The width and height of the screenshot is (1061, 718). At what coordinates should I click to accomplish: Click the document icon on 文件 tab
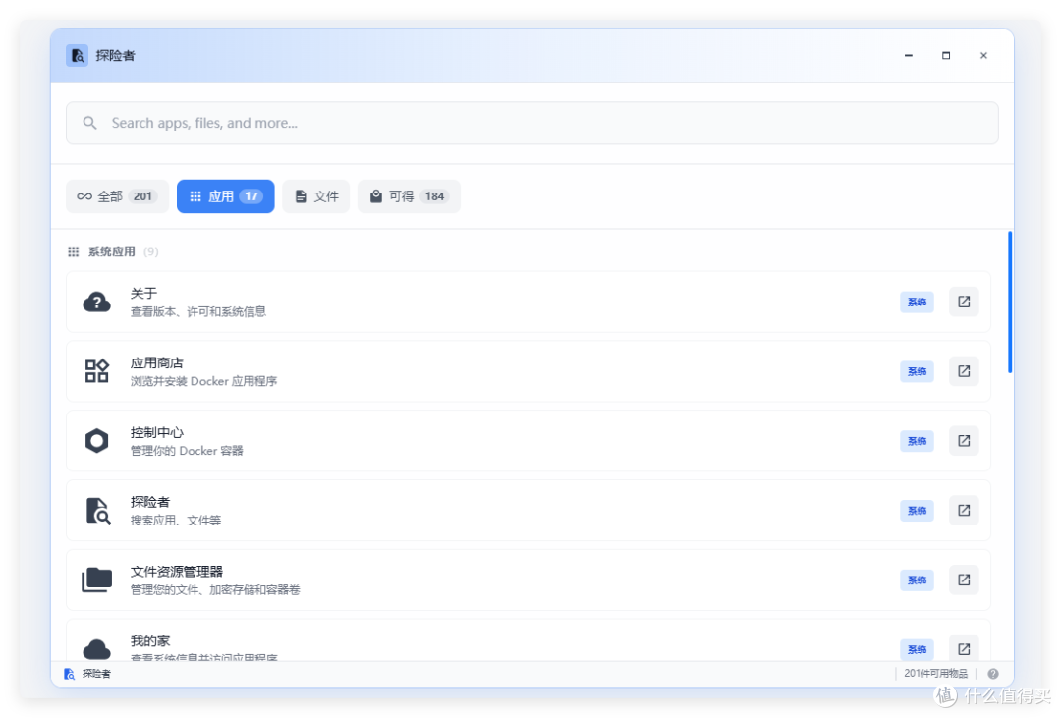tap(301, 196)
